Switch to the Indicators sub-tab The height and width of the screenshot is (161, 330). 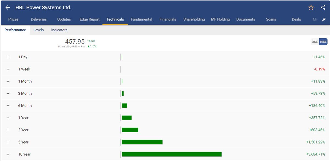(x=59, y=30)
